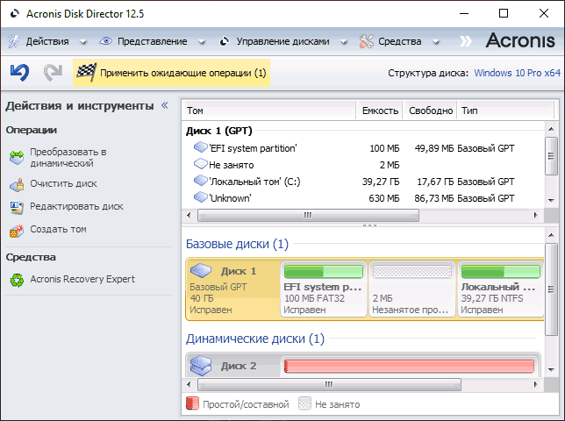Viewport: 565px width, 421px height.
Task: Click disk map horizontal scrollbar thumb
Action: click(x=329, y=384)
